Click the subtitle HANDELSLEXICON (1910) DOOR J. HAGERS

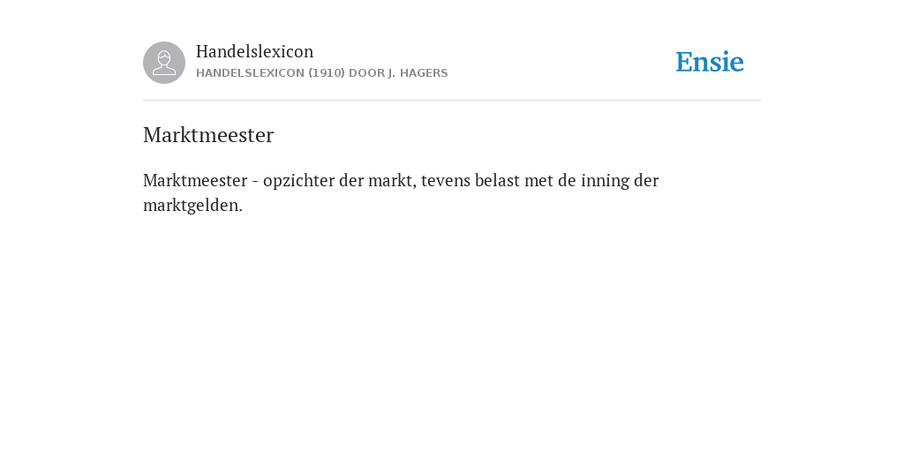pyautogui.click(x=321, y=73)
